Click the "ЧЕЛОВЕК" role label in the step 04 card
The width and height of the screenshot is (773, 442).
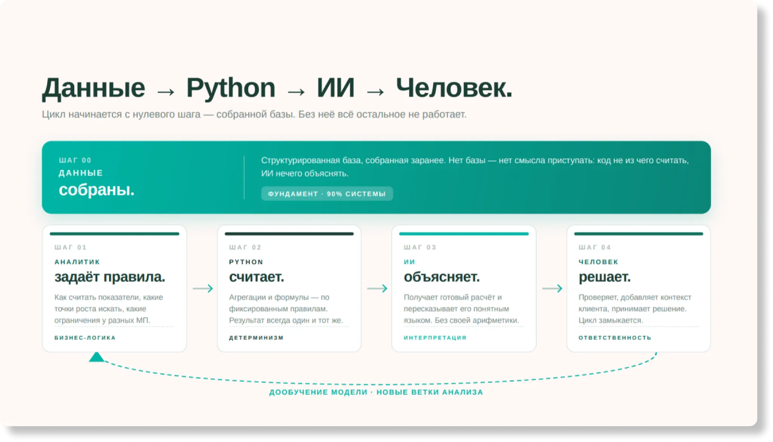pyautogui.click(x=599, y=262)
